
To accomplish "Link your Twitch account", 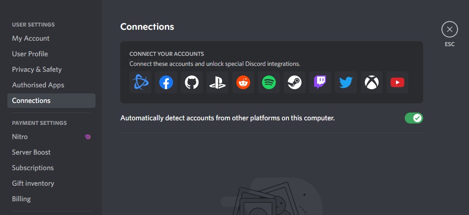I will coord(320,82).
